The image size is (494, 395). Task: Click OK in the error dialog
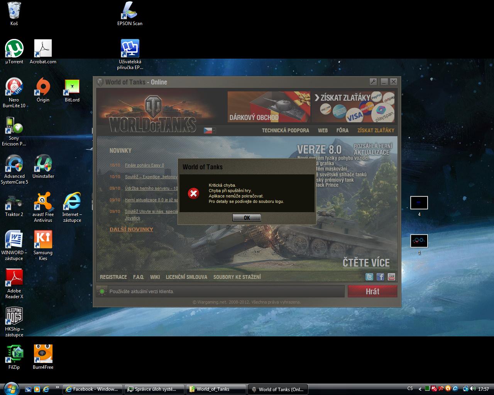click(x=247, y=218)
